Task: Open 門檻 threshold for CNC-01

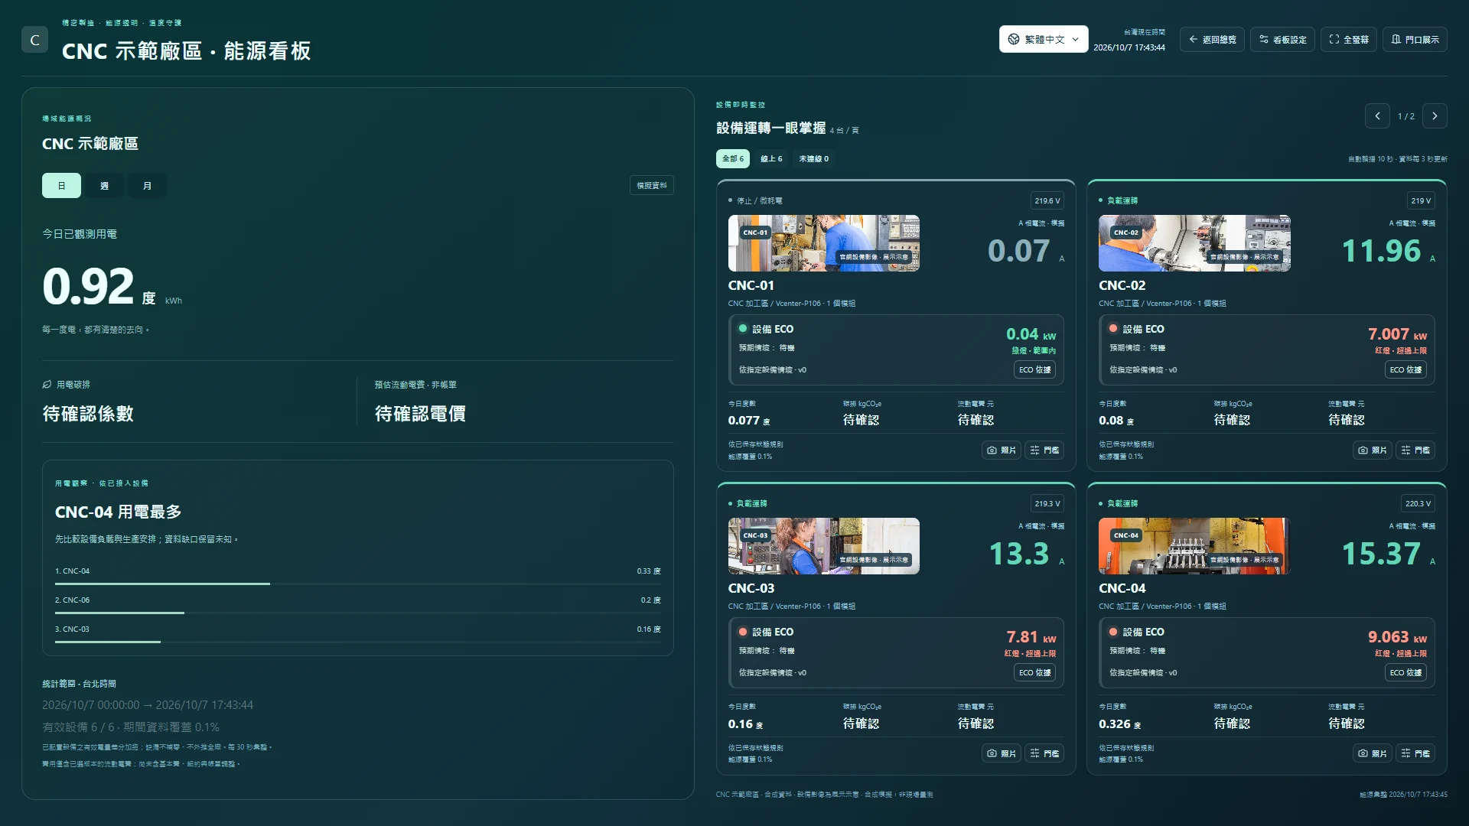Action: pos(1044,450)
